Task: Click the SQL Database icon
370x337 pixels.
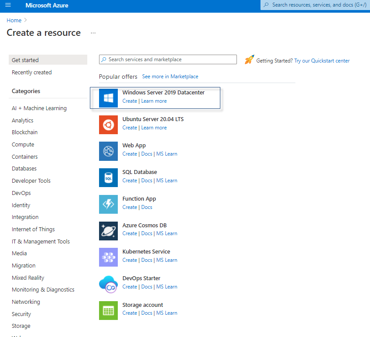Action: tap(108, 178)
